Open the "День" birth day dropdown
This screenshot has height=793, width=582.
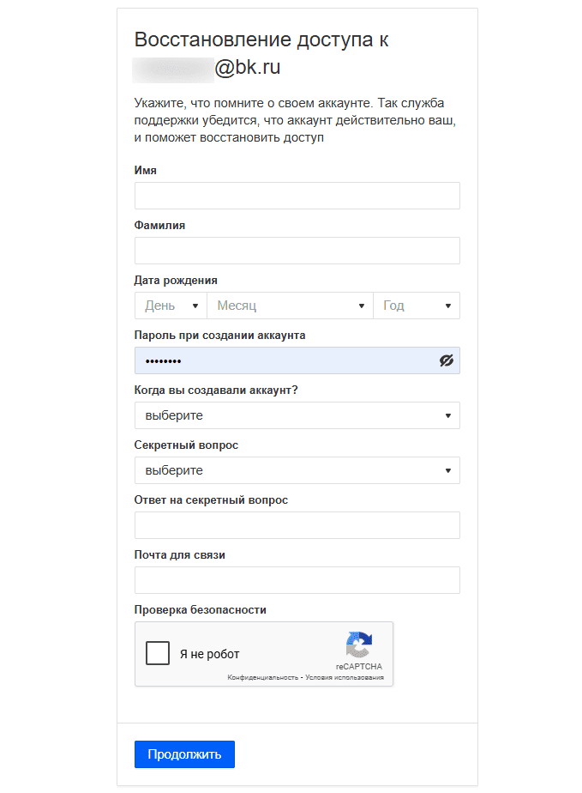pyautogui.click(x=170, y=306)
